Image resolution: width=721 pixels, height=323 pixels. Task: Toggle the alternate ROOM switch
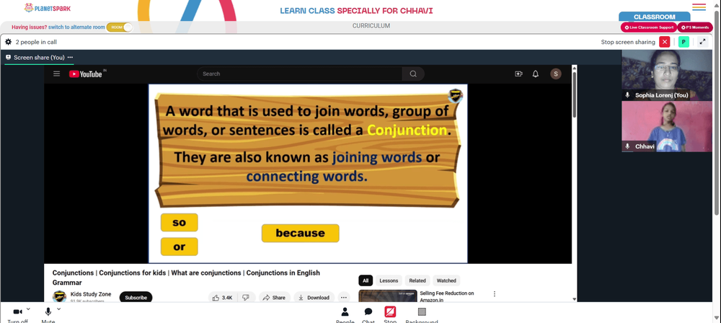120,27
